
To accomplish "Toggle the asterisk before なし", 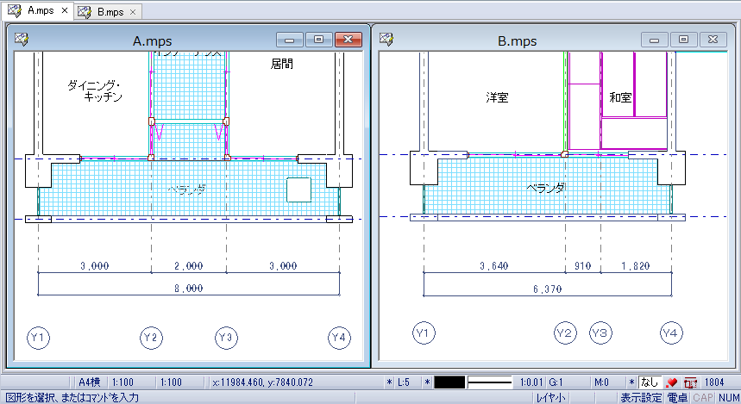I will point(631,382).
